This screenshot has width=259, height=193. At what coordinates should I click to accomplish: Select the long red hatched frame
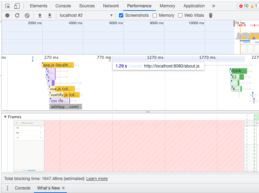pyautogui.click(x=144, y=146)
